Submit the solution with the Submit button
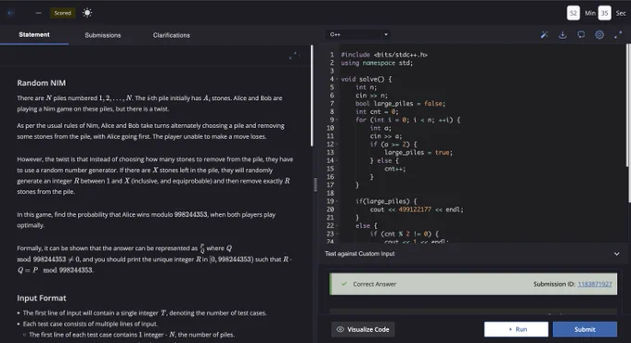This screenshot has height=343, width=631. (585, 329)
